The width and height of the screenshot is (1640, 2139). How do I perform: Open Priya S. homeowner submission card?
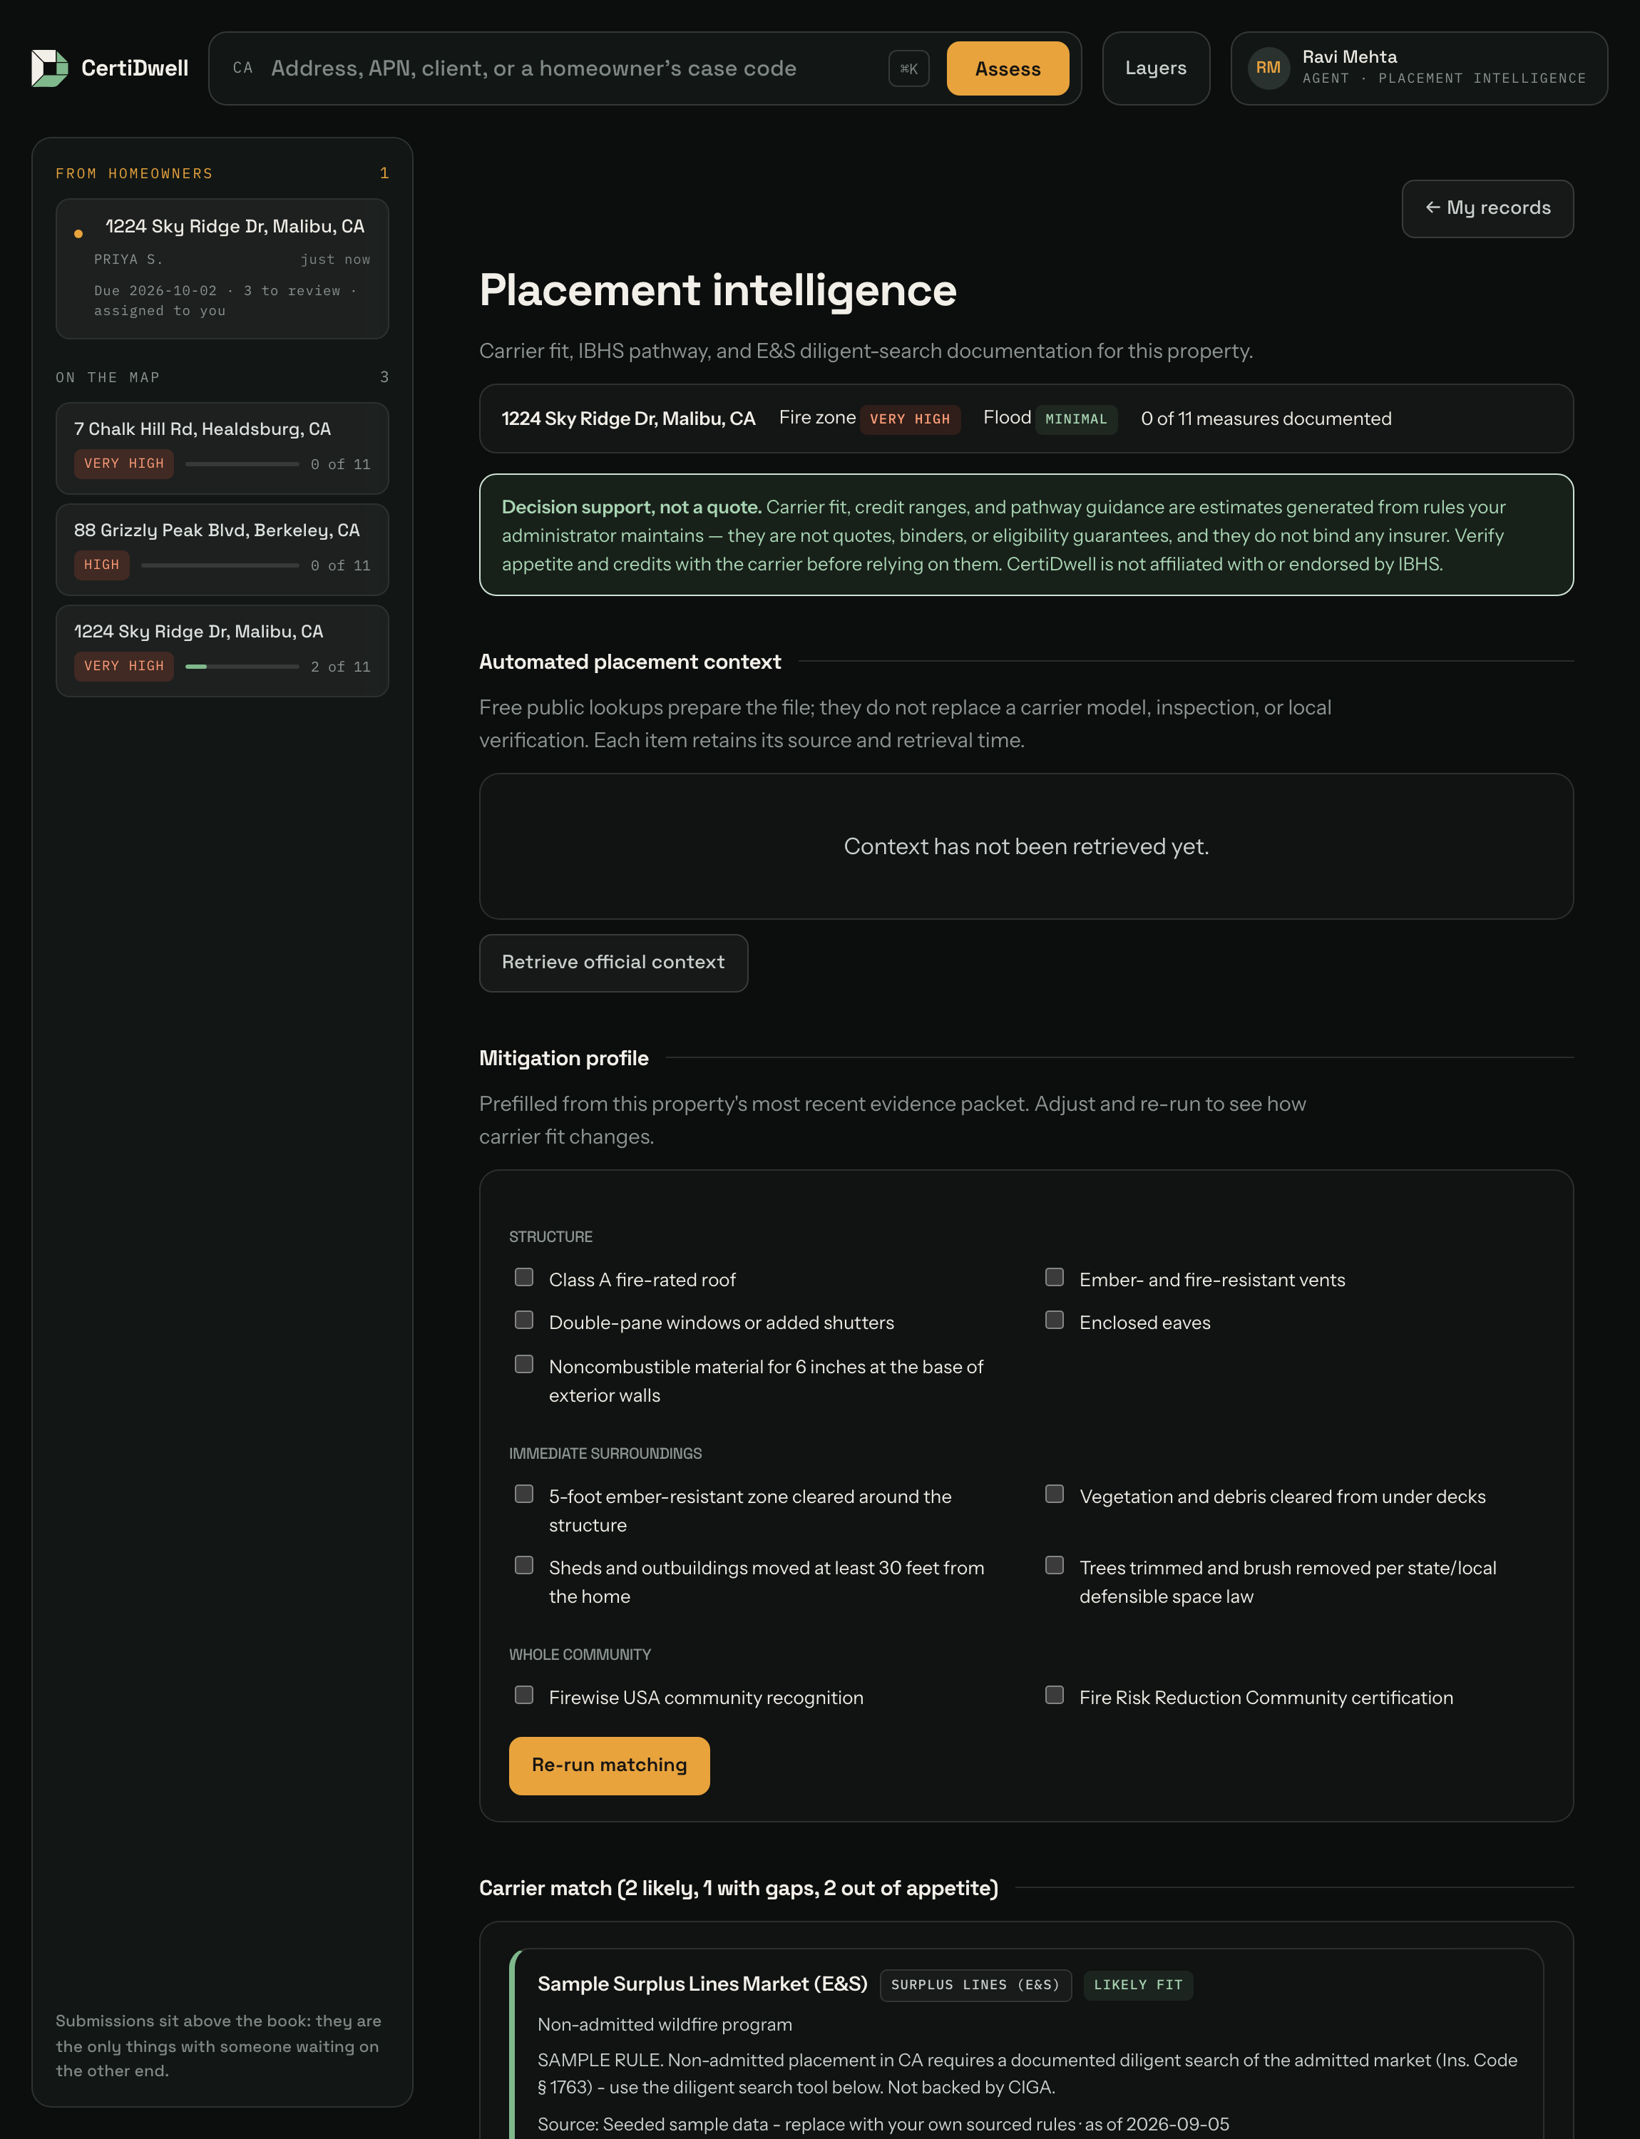click(x=222, y=269)
